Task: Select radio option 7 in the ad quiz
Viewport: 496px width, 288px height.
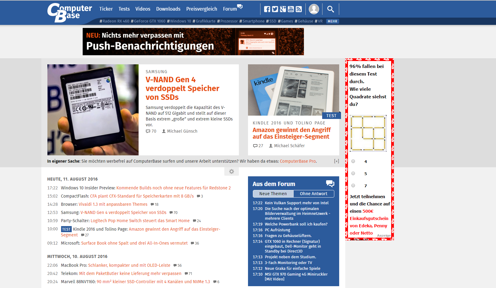Action: click(353, 185)
